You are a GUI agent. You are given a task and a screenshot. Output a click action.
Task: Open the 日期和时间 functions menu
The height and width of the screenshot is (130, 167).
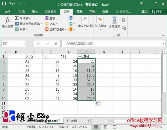55,29
